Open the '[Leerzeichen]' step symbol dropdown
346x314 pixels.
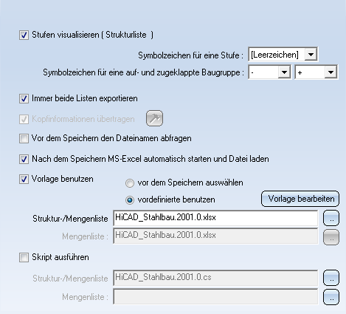[x=311, y=54]
